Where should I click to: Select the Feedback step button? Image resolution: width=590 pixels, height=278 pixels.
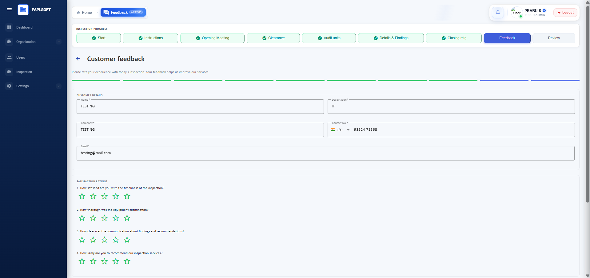507,38
